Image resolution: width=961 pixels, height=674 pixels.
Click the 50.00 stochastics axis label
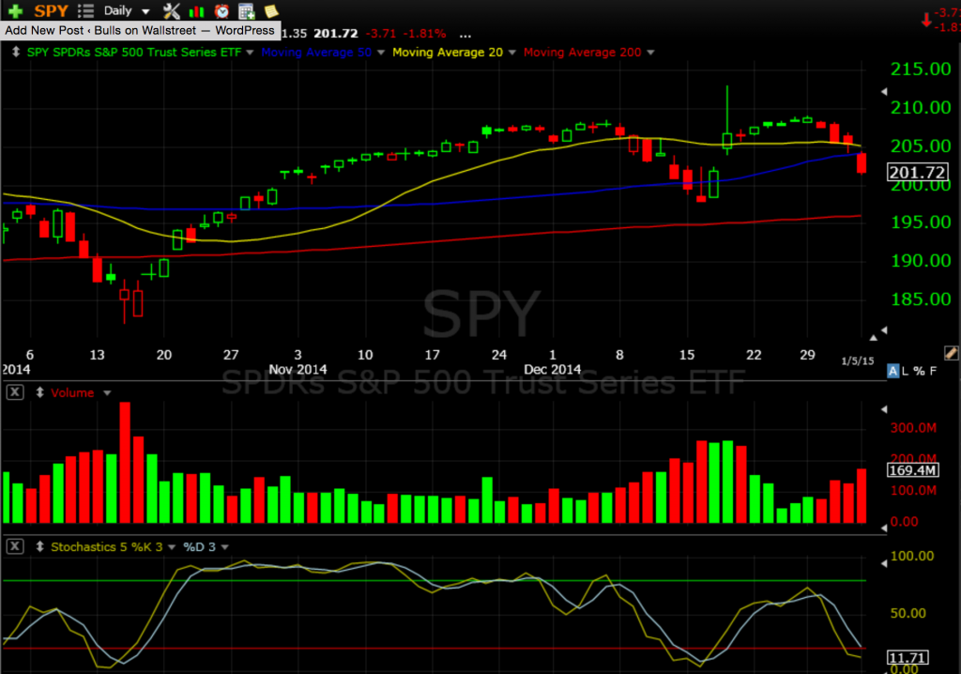coord(908,613)
